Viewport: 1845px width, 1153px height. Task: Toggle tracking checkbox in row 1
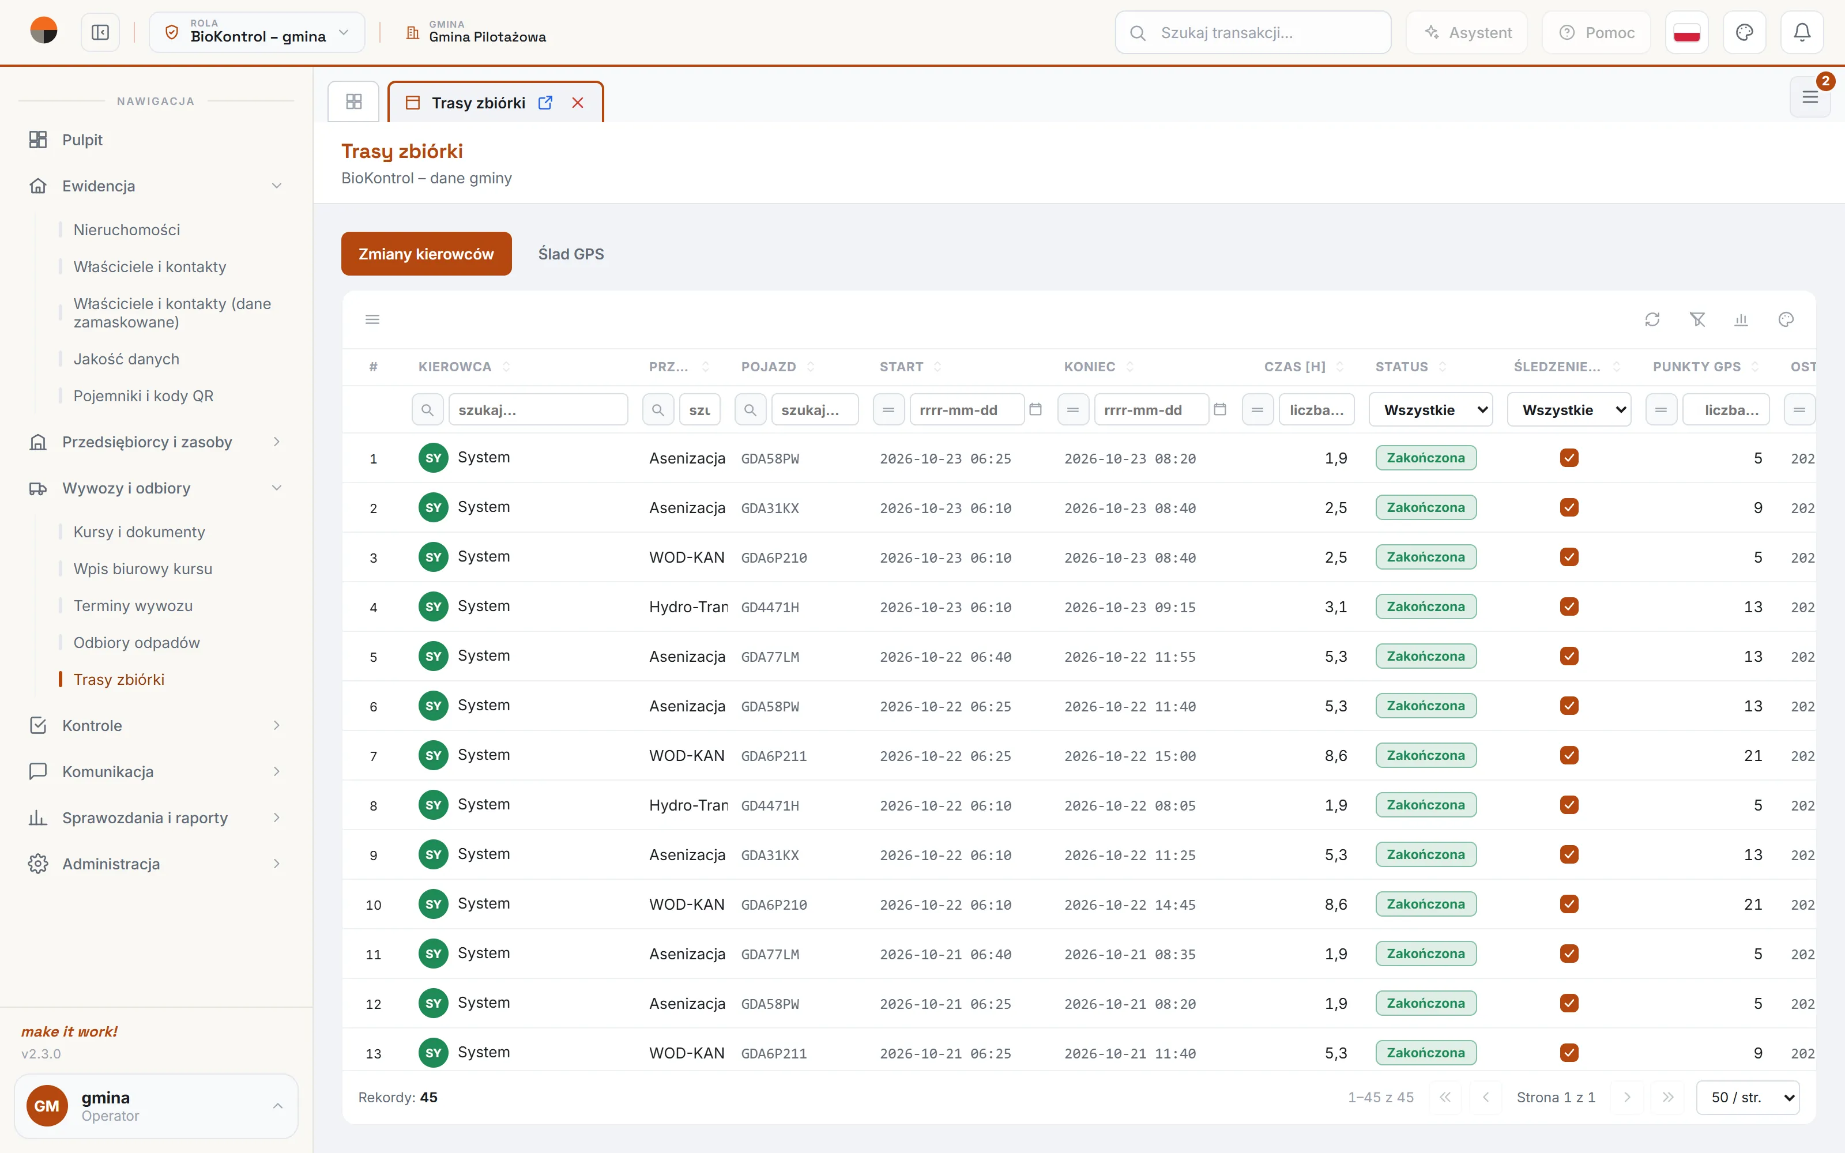pos(1569,458)
